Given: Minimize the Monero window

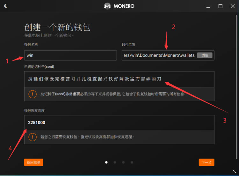Looking at the screenshot, I should point(208,6).
